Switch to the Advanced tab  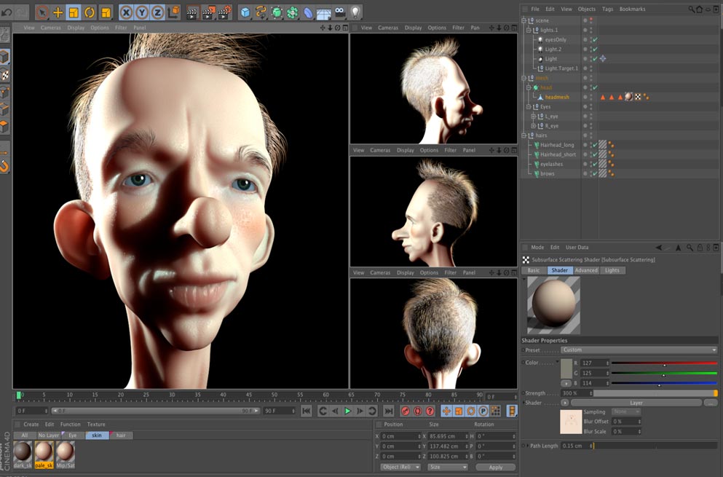(x=586, y=270)
